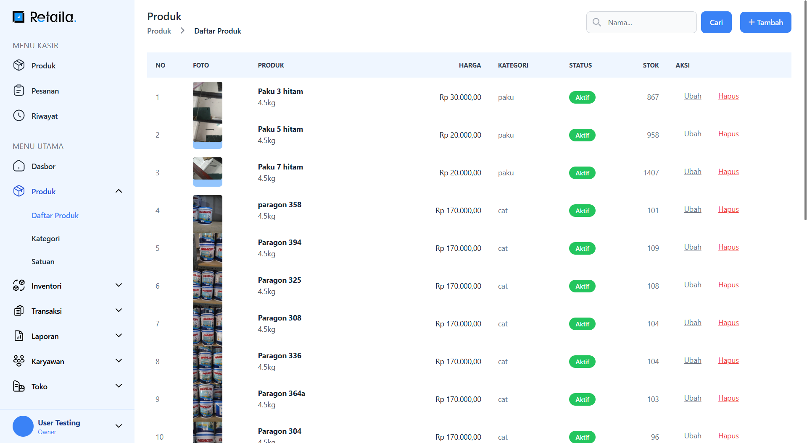Screen dimensions: 807x443
Task: Open Transaksi from the main menu
Action: point(19,311)
